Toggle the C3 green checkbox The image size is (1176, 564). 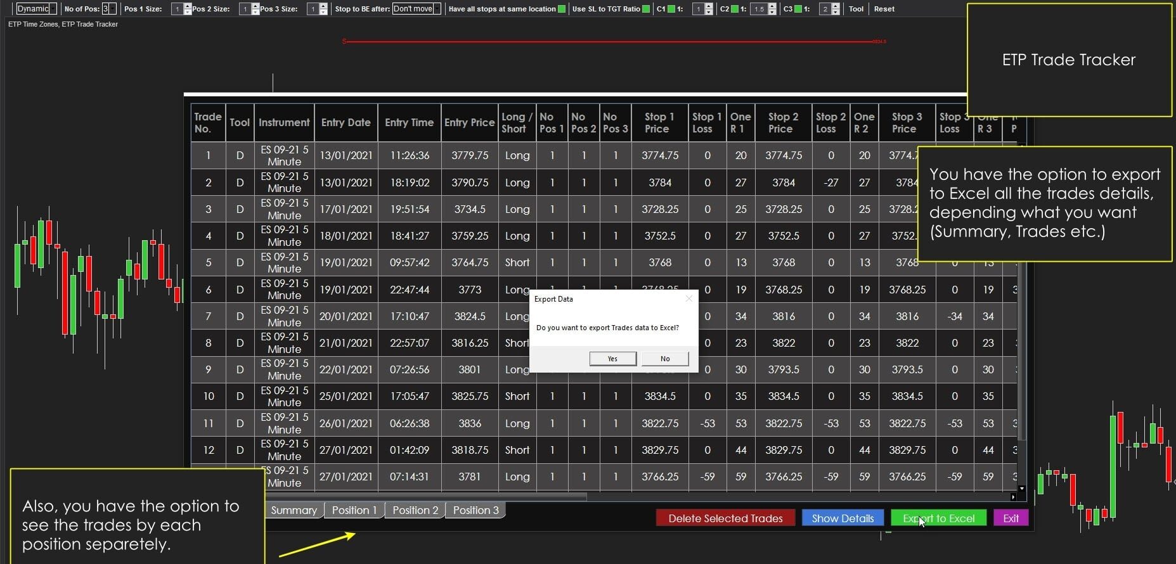pyautogui.click(x=799, y=9)
